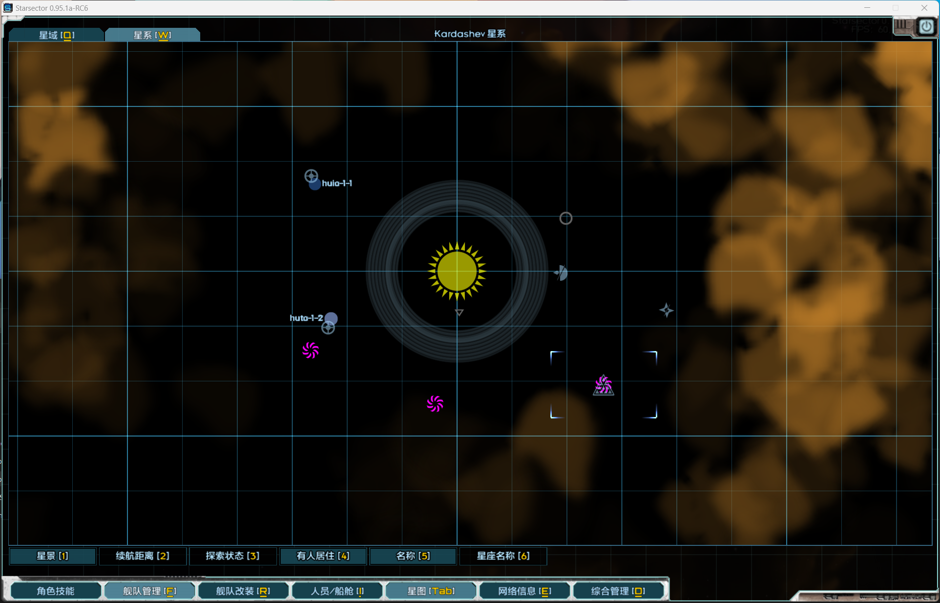The height and width of the screenshot is (603, 940).
Task: Toggle the 星景 [1] map filter
Action: pos(53,556)
